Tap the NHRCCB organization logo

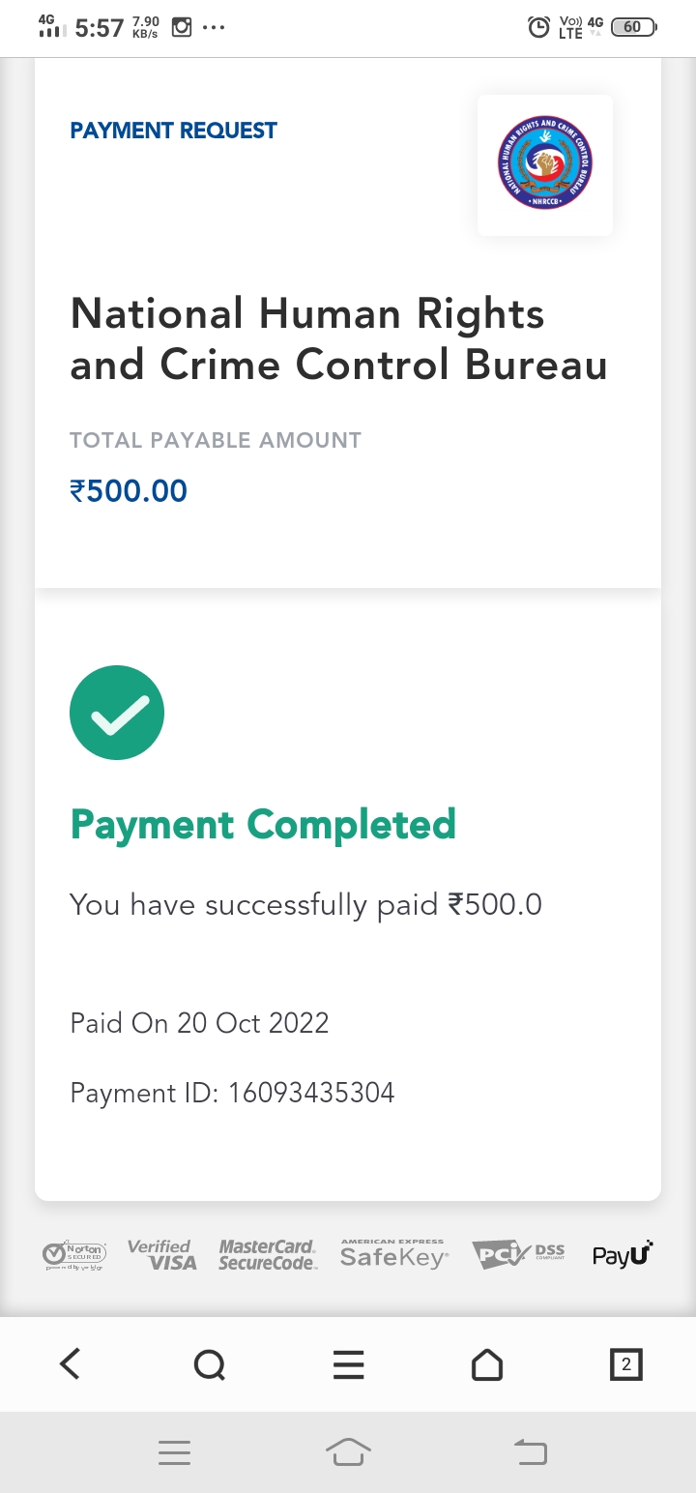click(544, 164)
